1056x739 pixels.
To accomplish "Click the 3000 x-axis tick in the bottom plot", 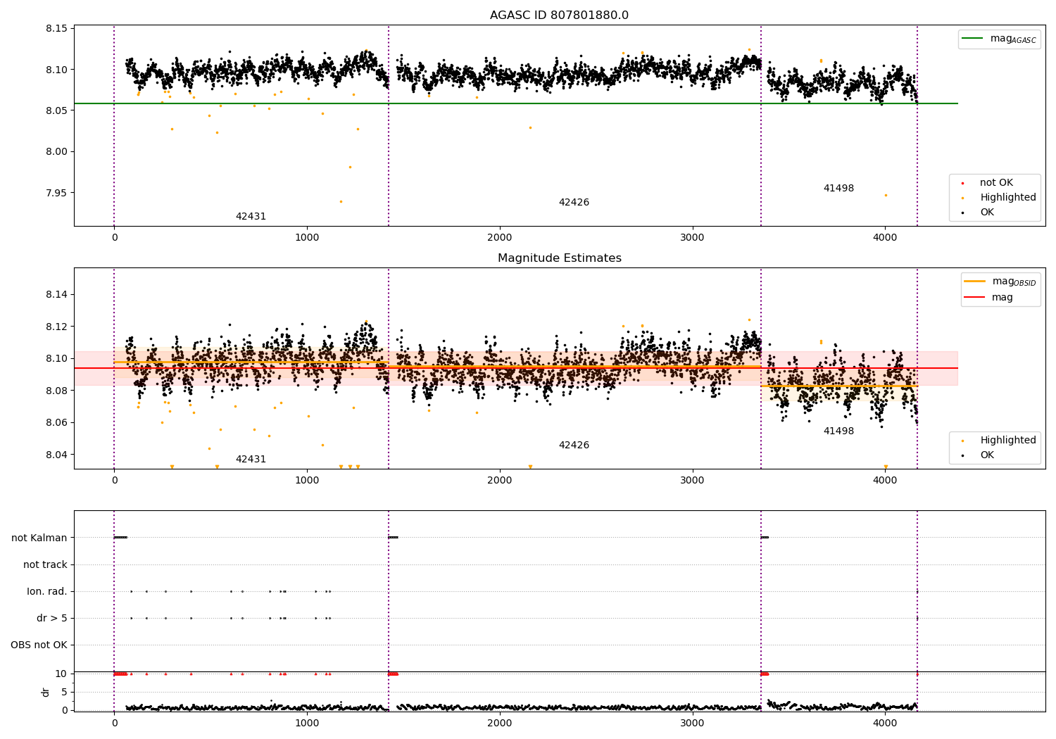I will [692, 723].
